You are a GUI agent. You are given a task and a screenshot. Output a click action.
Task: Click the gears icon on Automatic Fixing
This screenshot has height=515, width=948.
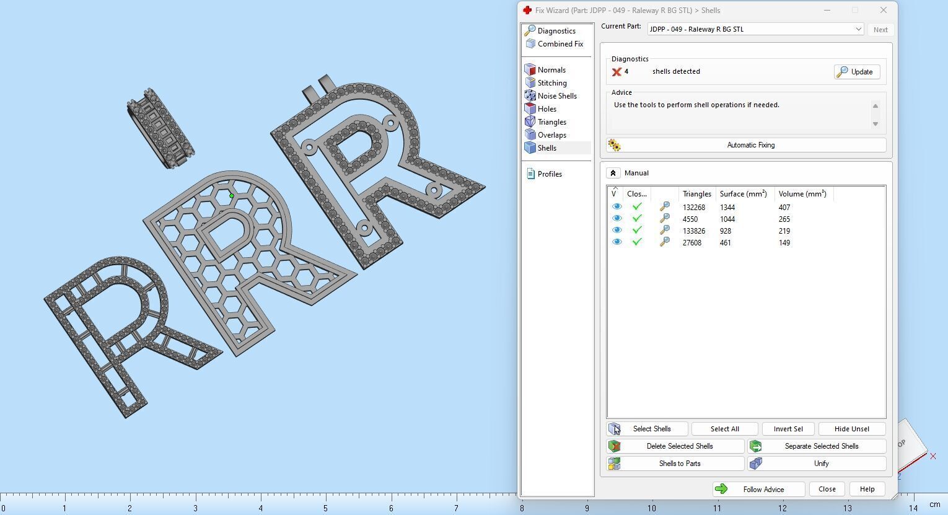[x=615, y=145]
